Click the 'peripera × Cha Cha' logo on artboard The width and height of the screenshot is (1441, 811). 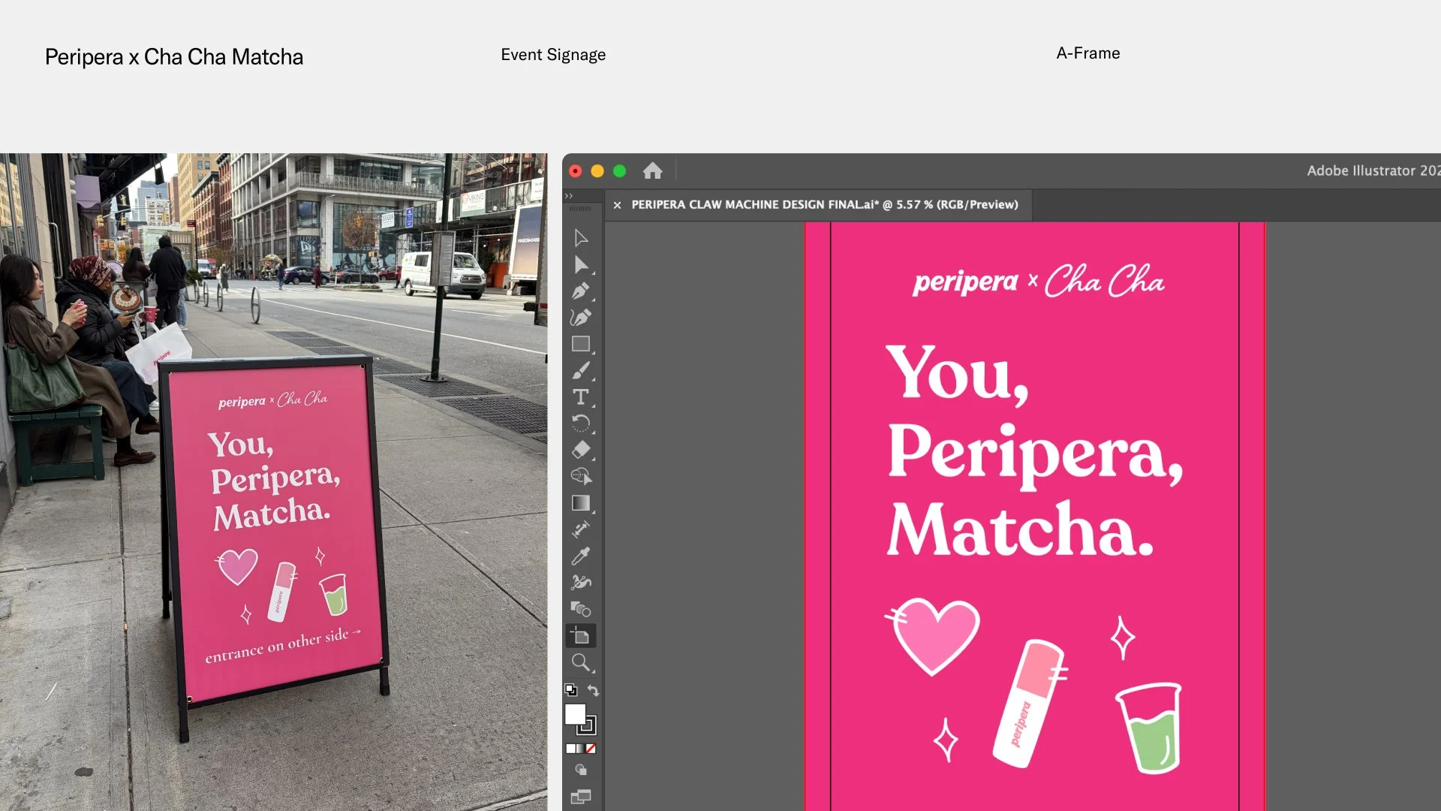click(x=1038, y=282)
